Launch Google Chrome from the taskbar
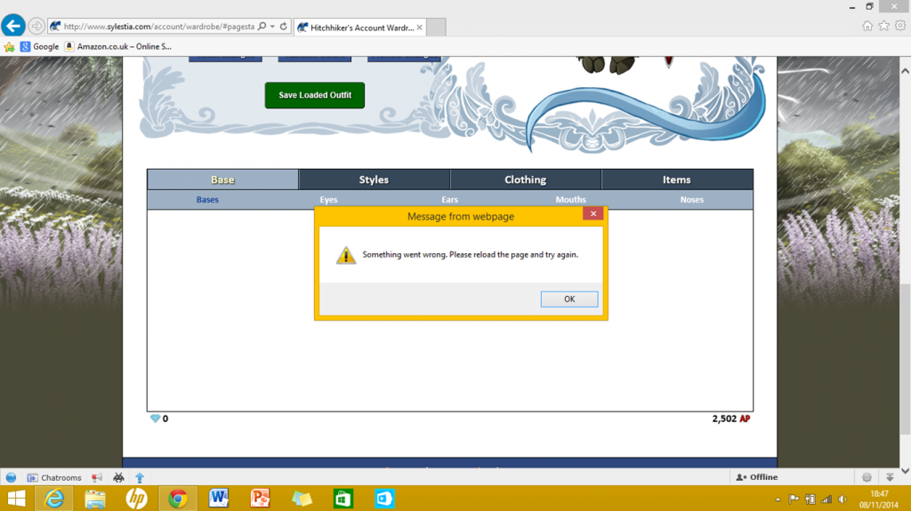 177,499
